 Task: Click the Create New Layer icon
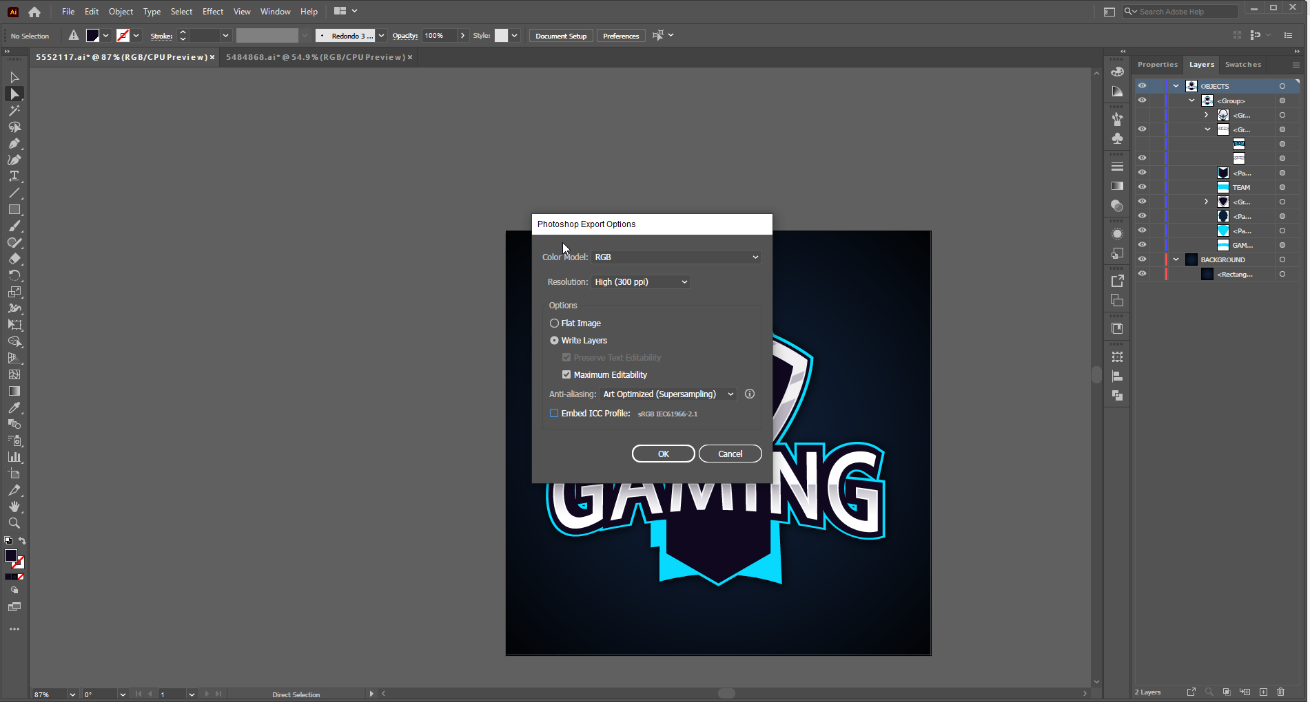1263,692
